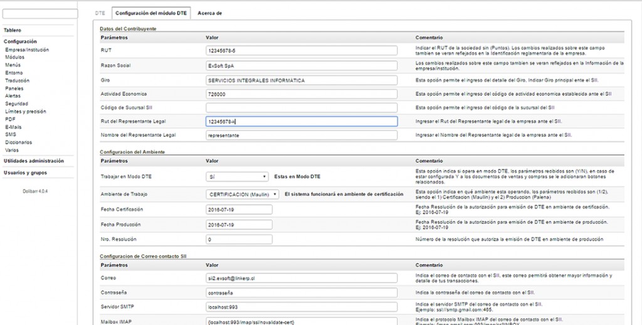Navigate to Utilidades administración
Screen dimensions: 642x325
pyautogui.click(x=34, y=161)
